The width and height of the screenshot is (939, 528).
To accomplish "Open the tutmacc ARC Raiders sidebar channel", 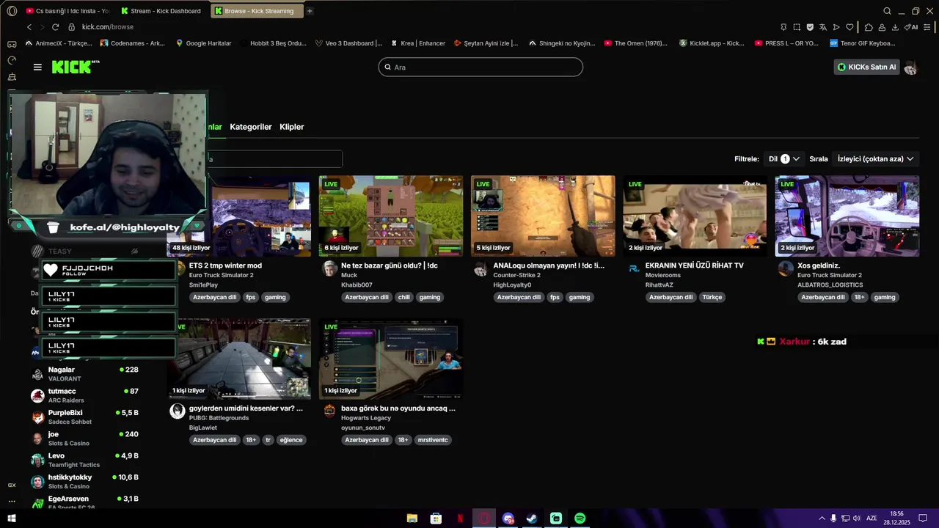I will [x=84, y=395].
